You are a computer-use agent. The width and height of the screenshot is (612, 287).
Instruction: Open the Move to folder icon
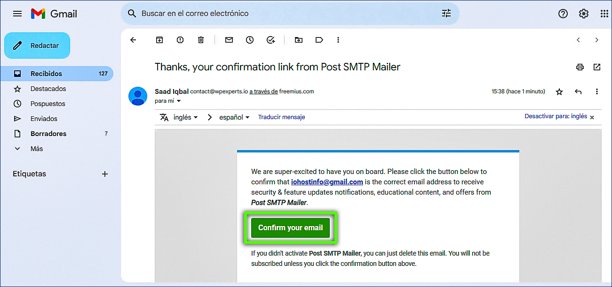[x=299, y=40]
